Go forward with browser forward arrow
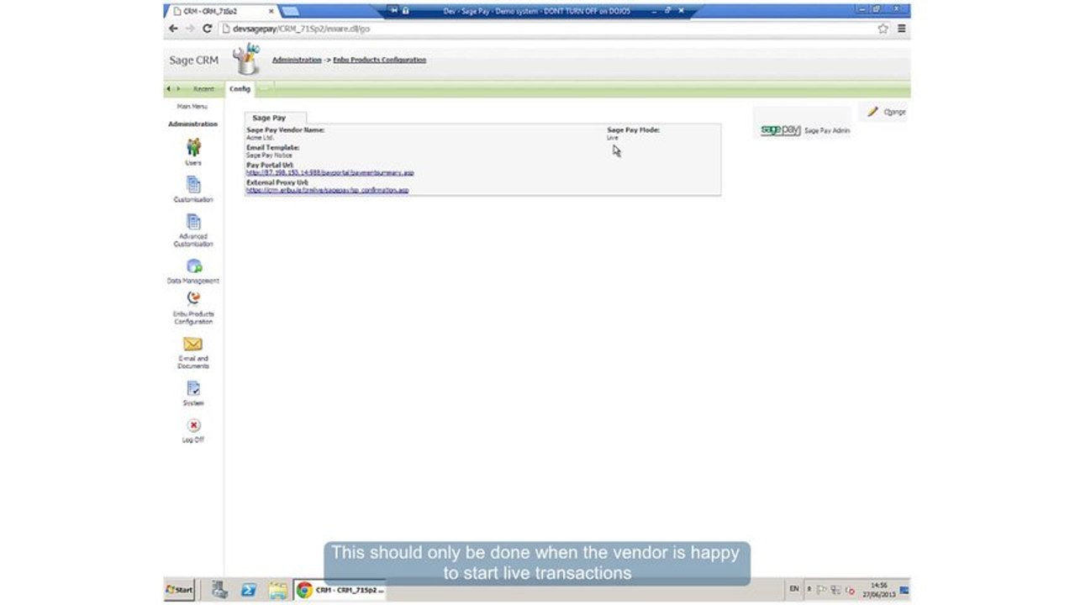Image resolution: width=1075 pixels, height=605 pixels. [x=190, y=29]
